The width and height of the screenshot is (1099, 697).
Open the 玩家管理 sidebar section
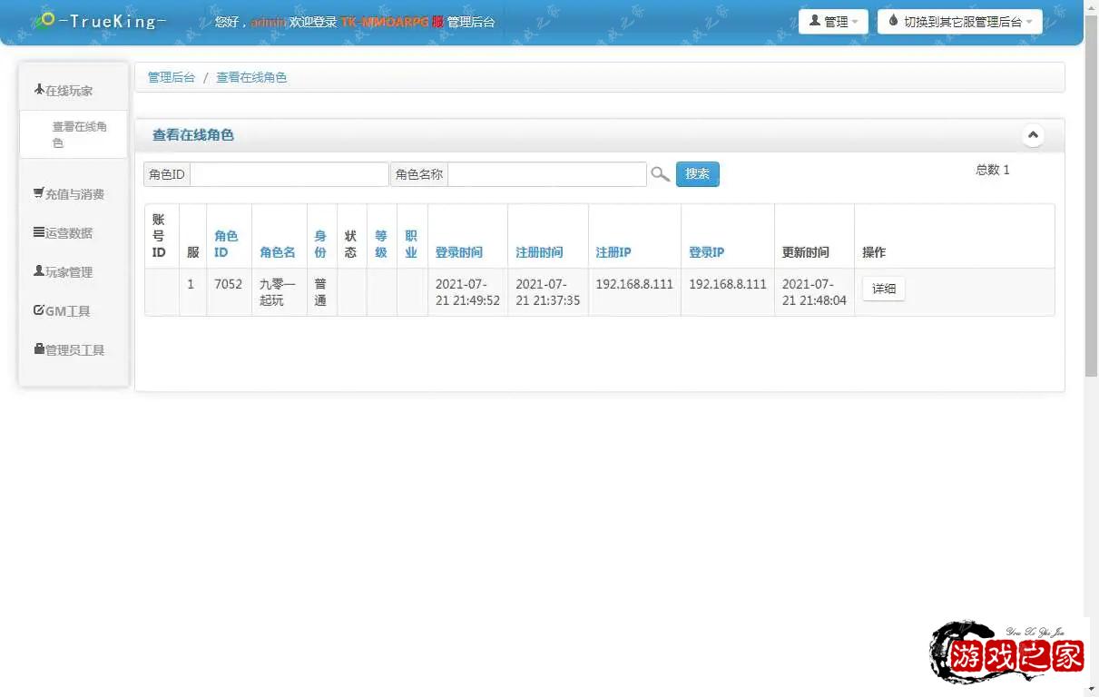[x=64, y=272]
